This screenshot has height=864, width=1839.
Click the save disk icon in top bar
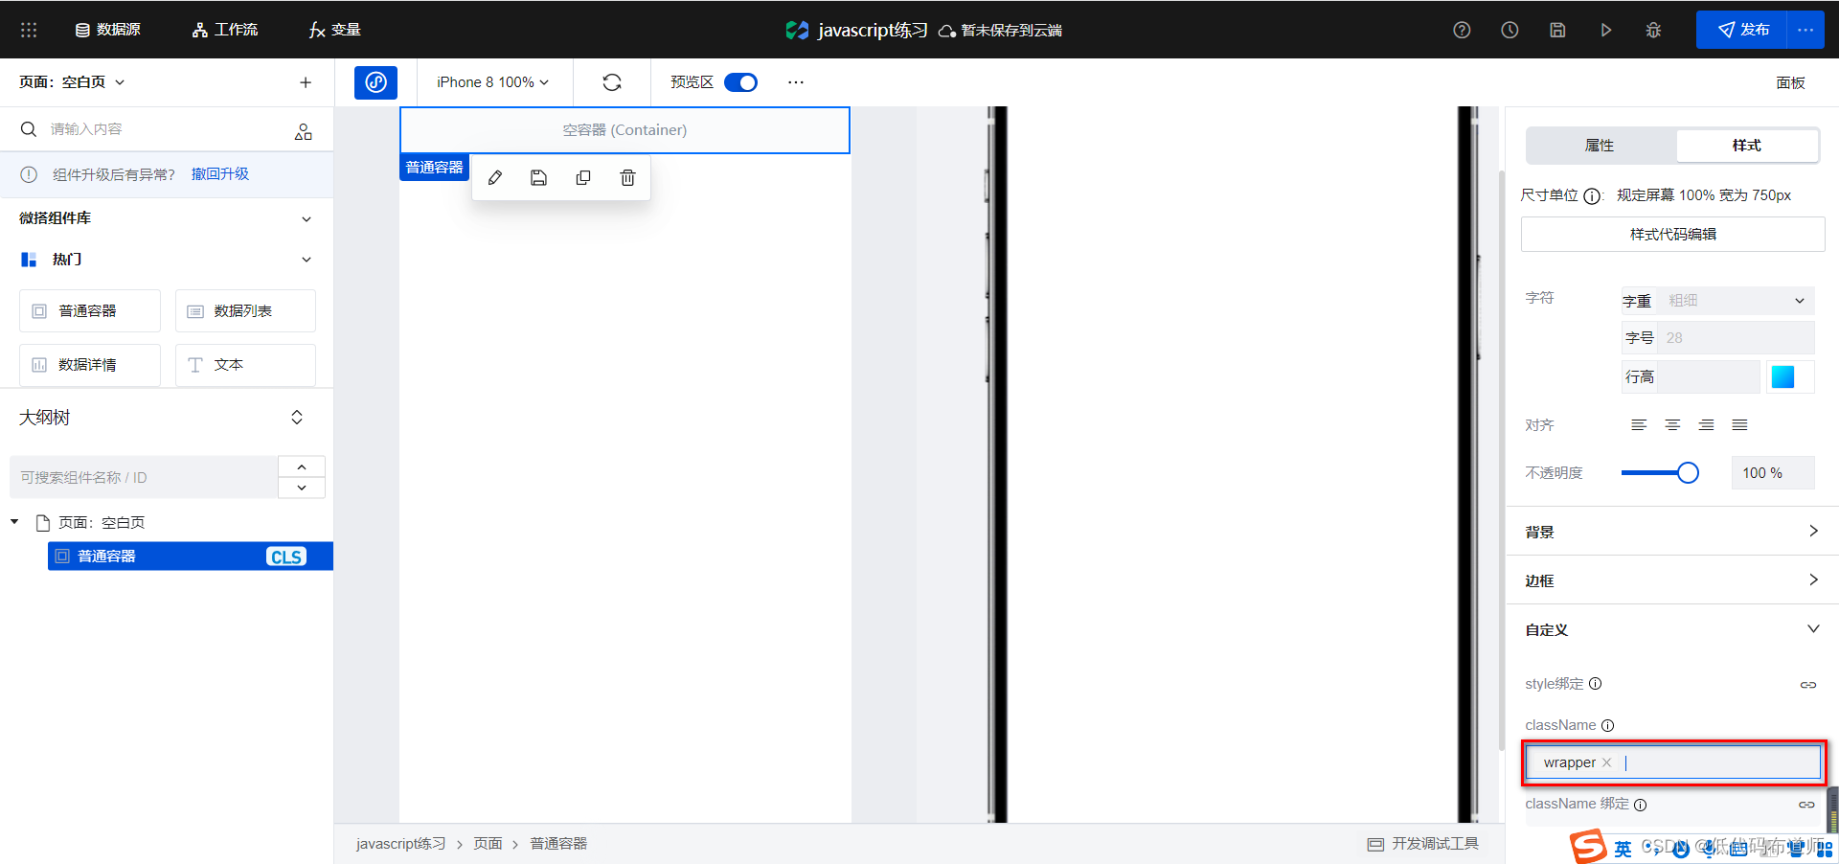[1557, 30]
